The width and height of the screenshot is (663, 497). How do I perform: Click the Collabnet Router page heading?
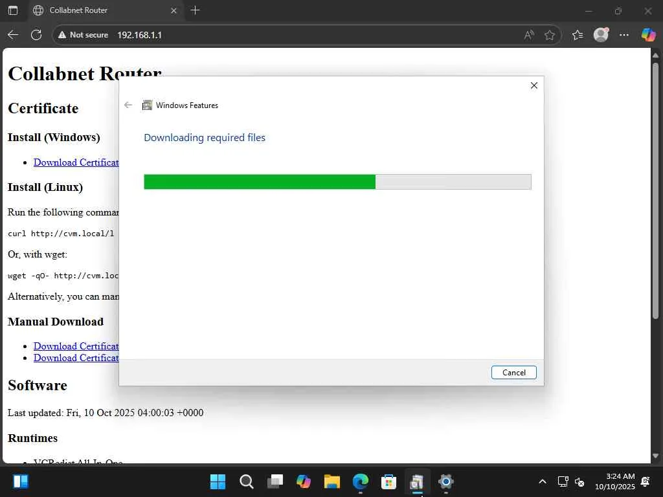85,74
